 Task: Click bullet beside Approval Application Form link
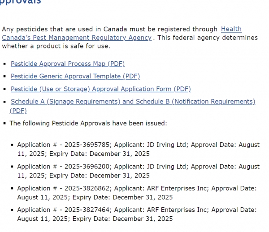click(5, 90)
